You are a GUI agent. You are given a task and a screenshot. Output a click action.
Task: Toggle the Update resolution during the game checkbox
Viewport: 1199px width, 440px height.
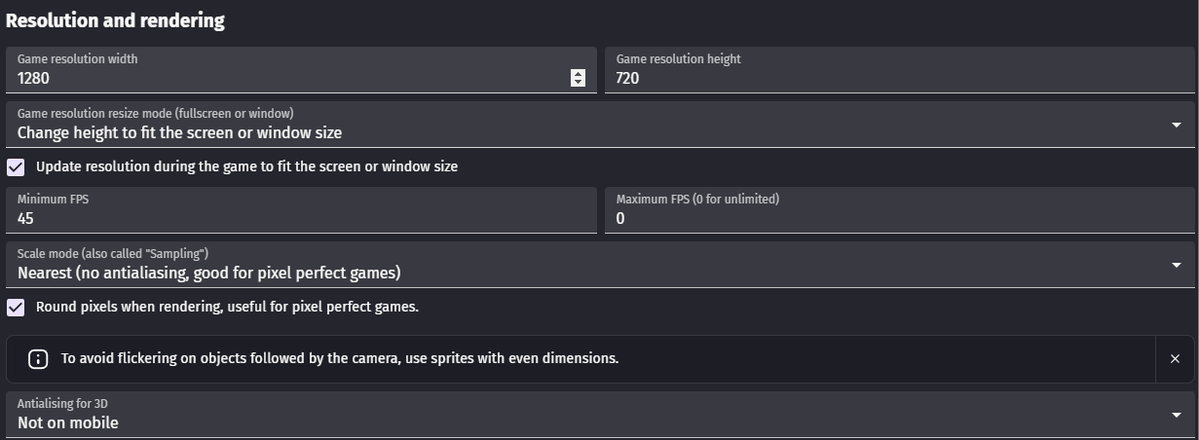(x=16, y=166)
